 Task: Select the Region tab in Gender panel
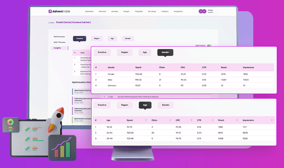pos(124,52)
